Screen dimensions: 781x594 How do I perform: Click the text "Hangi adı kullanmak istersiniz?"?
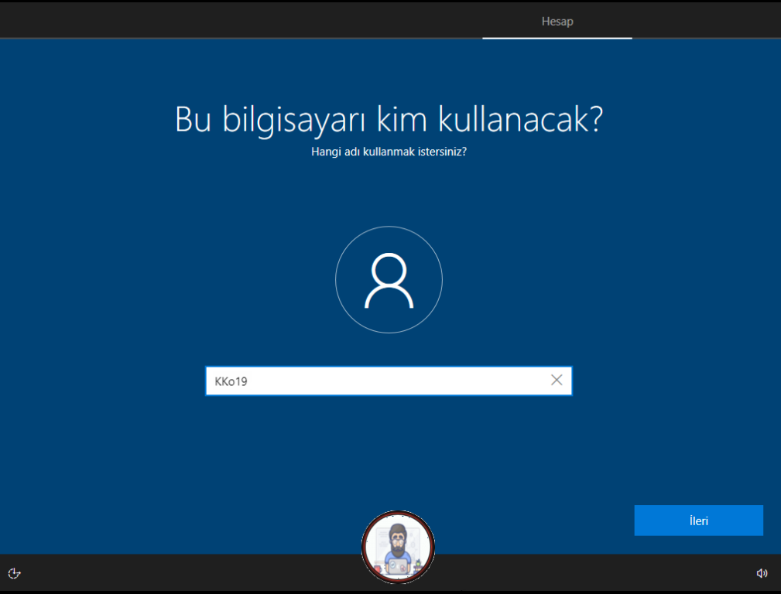[389, 152]
